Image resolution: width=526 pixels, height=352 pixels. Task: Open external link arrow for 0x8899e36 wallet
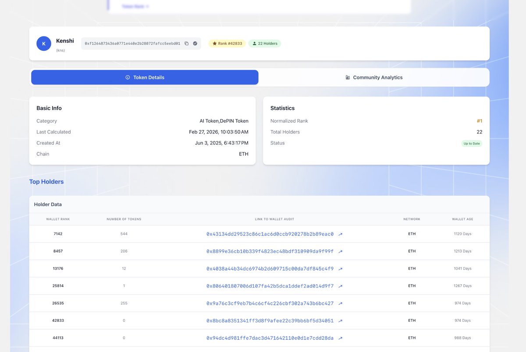point(341,251)
